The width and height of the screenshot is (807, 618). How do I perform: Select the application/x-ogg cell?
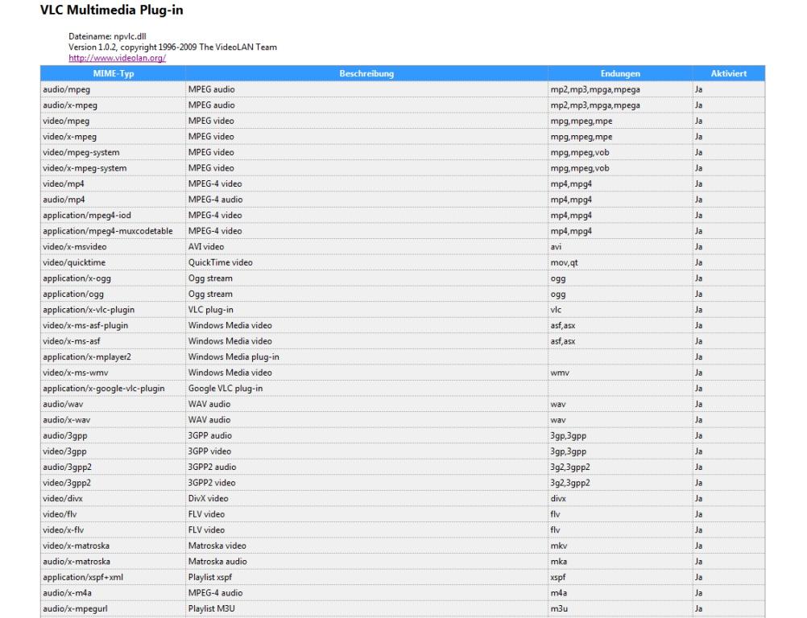point(114,278)
